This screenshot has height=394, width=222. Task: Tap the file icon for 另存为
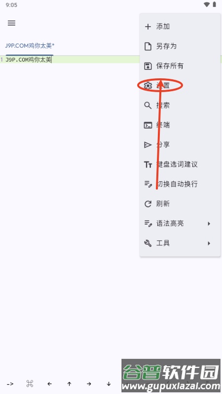[148, 46]
